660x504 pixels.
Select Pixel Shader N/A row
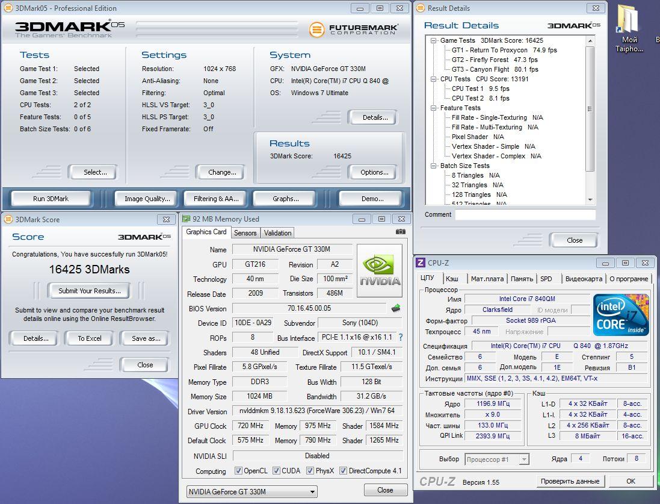click(x=477, y=137)
